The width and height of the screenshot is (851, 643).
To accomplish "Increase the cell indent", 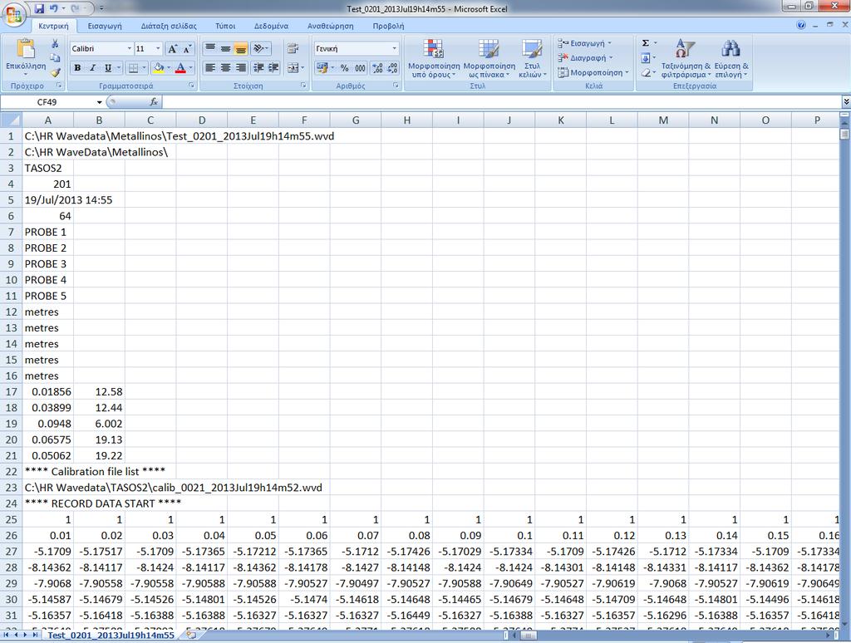I will [x=273, y=68].
